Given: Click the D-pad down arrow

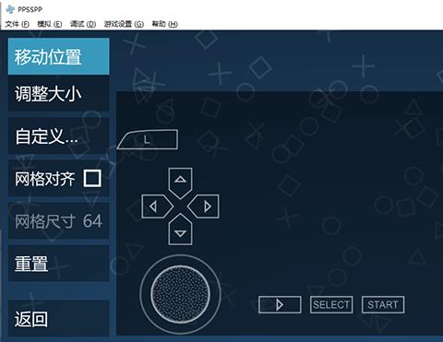Looking at the screenshot, I should click(180, 230).
